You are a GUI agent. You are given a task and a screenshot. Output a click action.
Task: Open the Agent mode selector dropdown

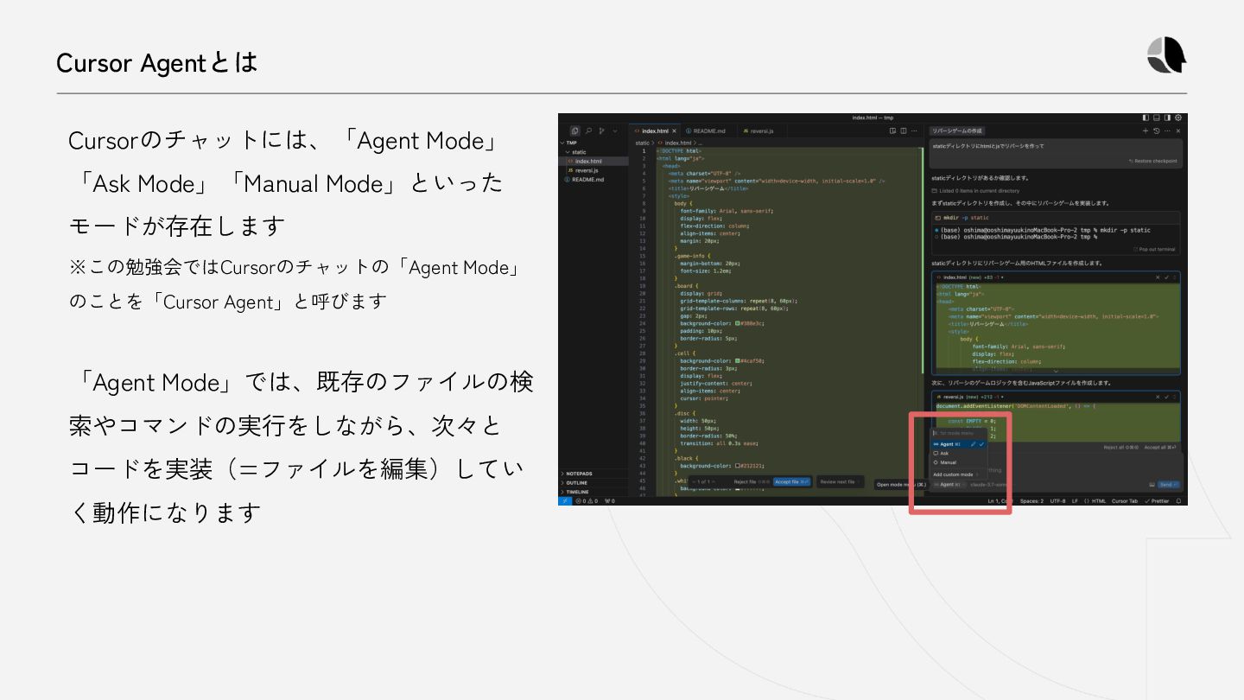[949, 485]
